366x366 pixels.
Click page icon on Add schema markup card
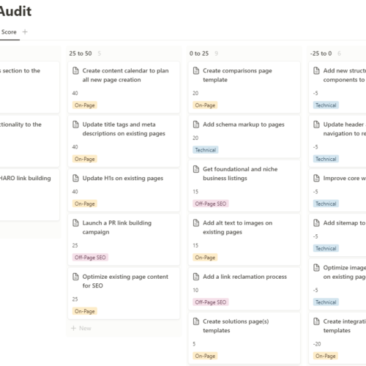(x=196, y=124)
